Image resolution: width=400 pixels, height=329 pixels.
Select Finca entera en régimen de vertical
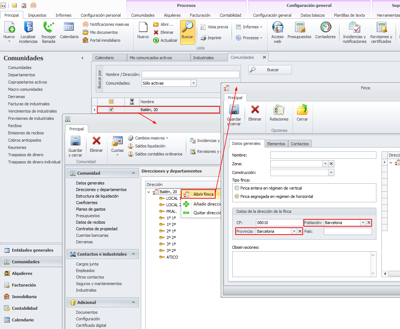pos(237,188)
